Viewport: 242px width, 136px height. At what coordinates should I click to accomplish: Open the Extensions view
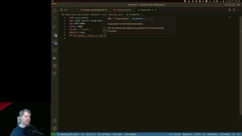pyautogui.click(x=54, y=42)
